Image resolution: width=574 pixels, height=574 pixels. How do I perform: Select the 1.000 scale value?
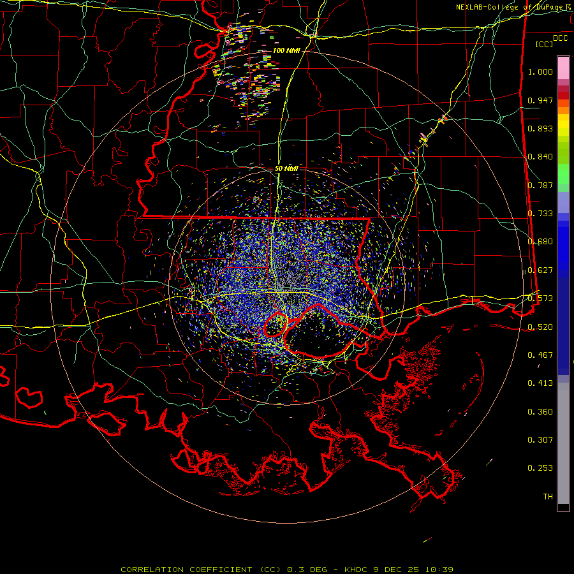click(540, 71)
